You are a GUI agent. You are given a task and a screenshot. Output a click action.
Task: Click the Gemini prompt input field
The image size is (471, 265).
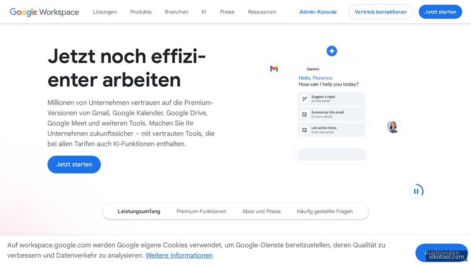pyautogui.click(x=332, y=154)
